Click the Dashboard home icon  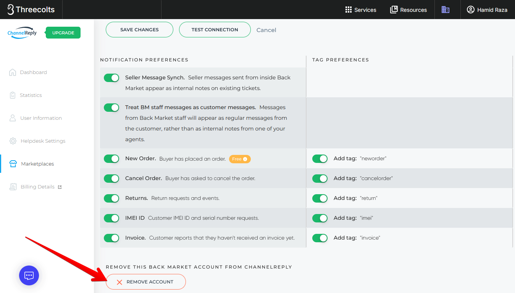click(13, 72)
